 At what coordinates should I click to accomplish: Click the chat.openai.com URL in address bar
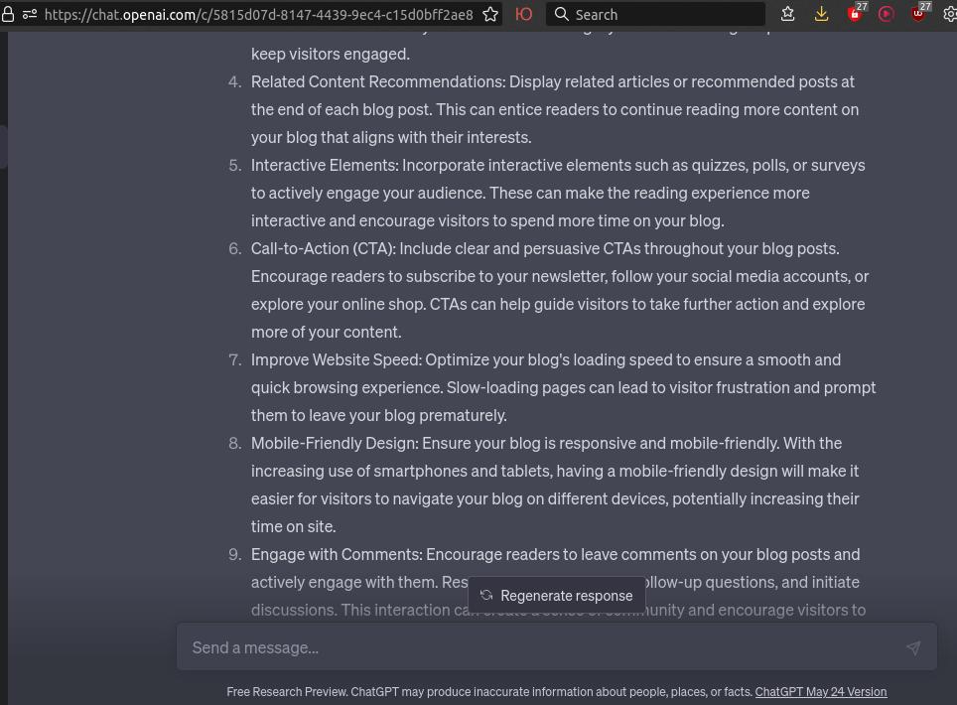[x=258, y=14]
